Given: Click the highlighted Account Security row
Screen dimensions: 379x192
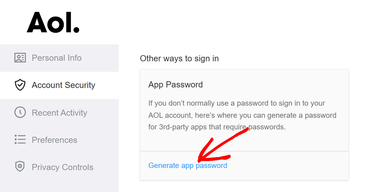Looking at the screenshot, I should (59, 85).
